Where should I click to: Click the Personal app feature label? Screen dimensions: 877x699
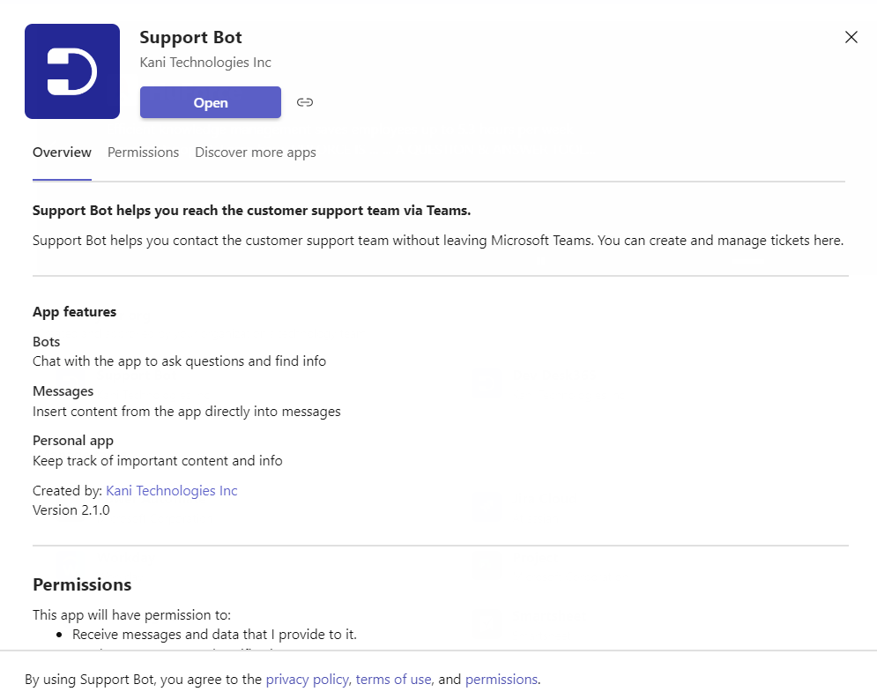[73, 441]
